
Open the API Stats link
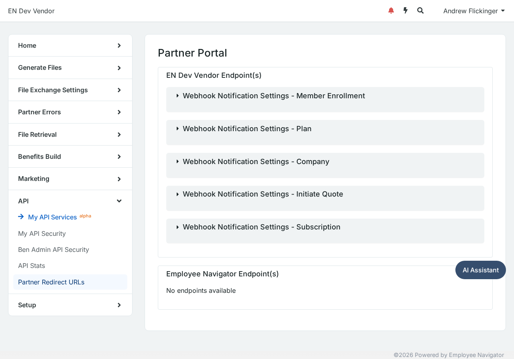[x=31, y=266]
